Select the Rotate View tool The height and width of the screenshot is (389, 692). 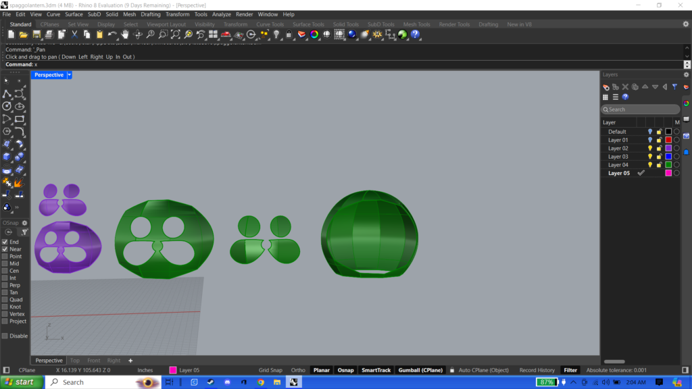138,34
